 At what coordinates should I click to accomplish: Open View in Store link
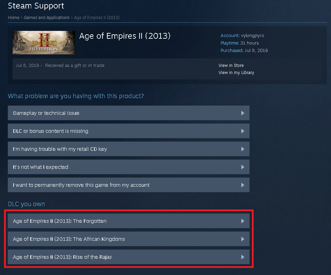pyautogui.click(x=231, y=66)
